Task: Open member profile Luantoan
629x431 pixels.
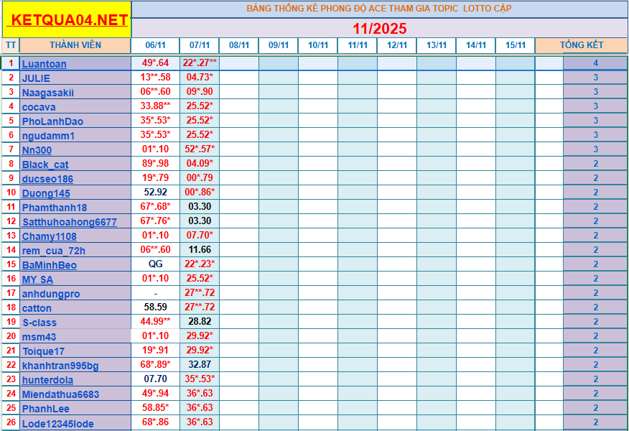Action: (47, 64)
